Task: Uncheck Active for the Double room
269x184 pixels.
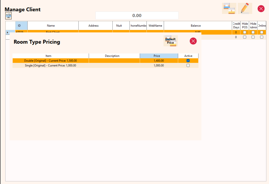Action: (x=188, y=60)
